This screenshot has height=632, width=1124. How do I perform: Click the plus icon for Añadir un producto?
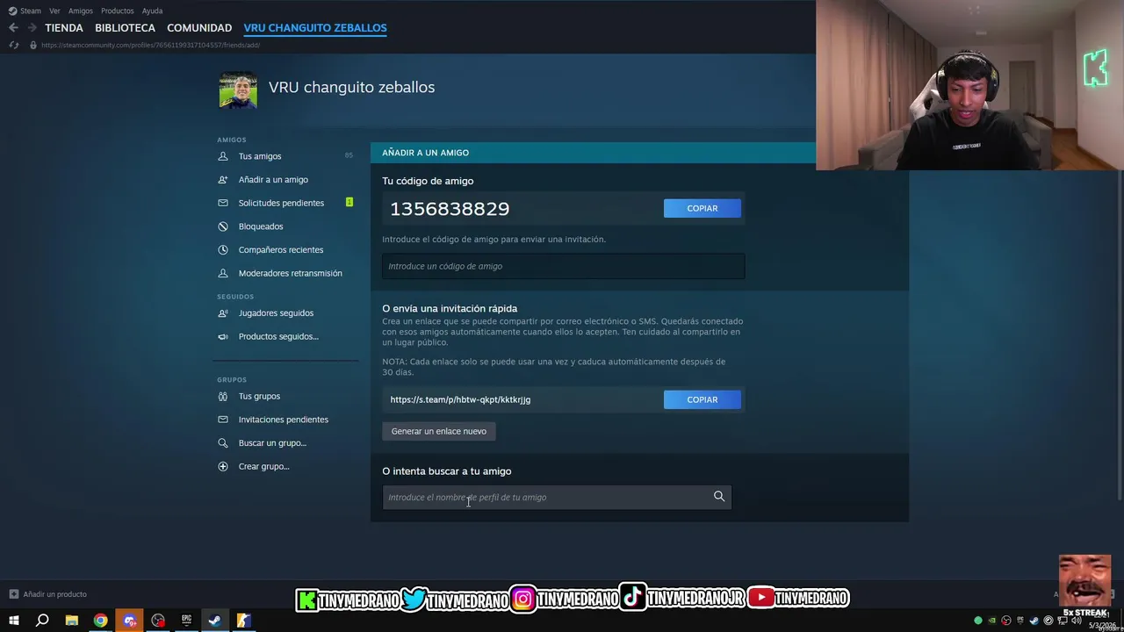pos(13,594)
